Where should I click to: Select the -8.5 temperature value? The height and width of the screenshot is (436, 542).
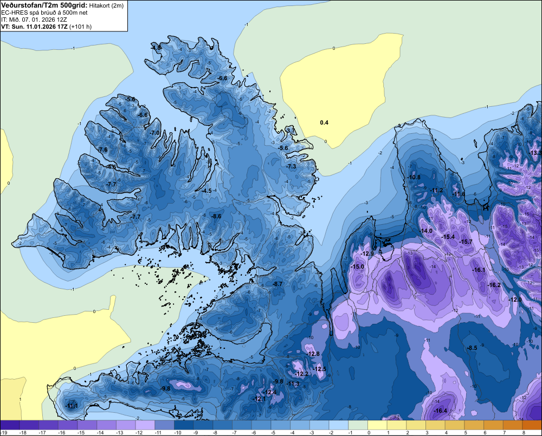tap(472, 348)
